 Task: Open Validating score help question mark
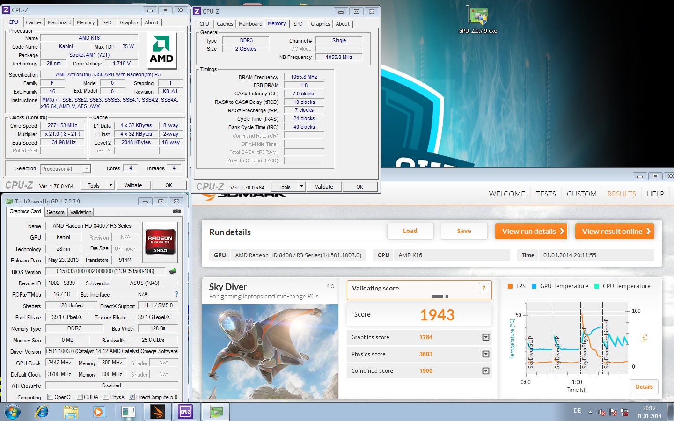coord(484,288)
